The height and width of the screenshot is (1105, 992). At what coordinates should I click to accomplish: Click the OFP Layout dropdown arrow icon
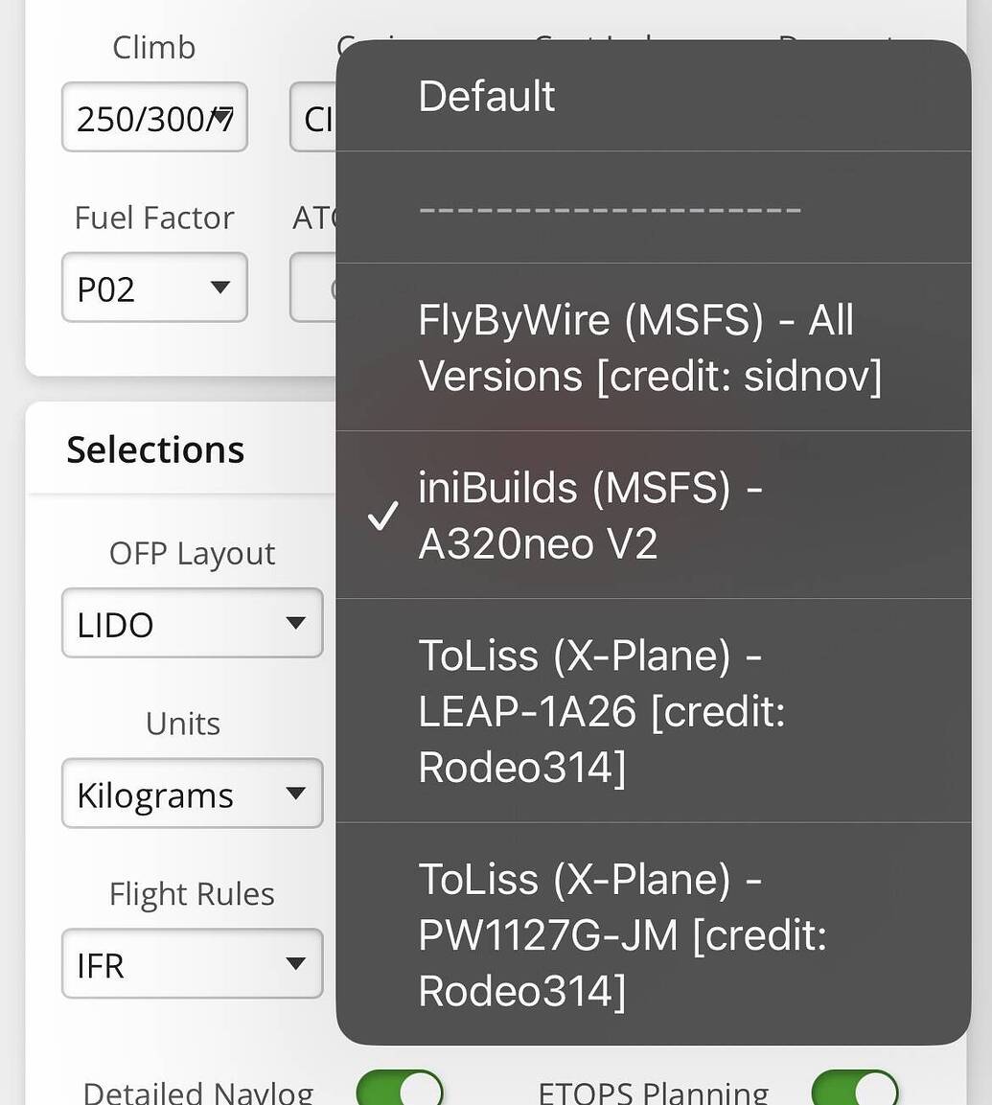click(297, 623)
